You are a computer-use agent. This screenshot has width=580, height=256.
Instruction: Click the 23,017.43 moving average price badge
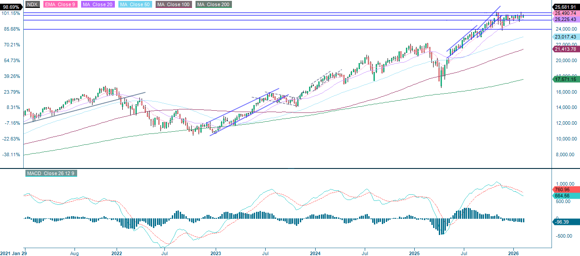[566, 37]
